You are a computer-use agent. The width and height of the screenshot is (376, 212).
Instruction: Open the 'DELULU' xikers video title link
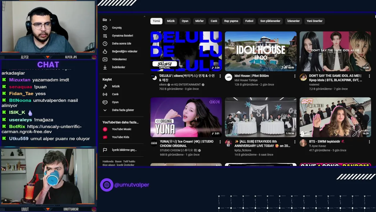[187, 78]
